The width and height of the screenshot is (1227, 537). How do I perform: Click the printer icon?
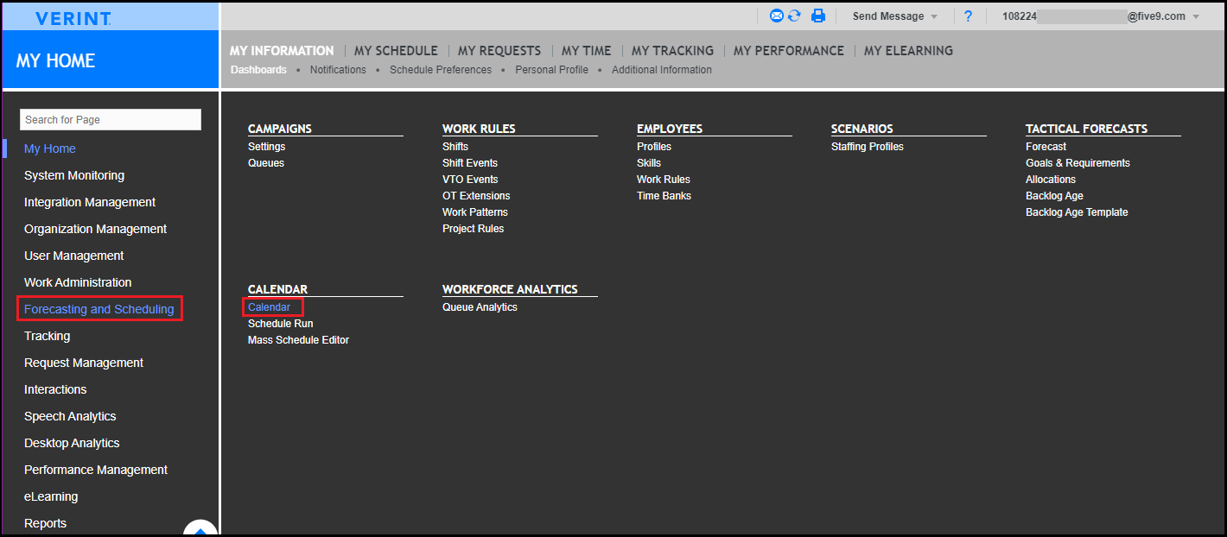click(x=817, y=16)
